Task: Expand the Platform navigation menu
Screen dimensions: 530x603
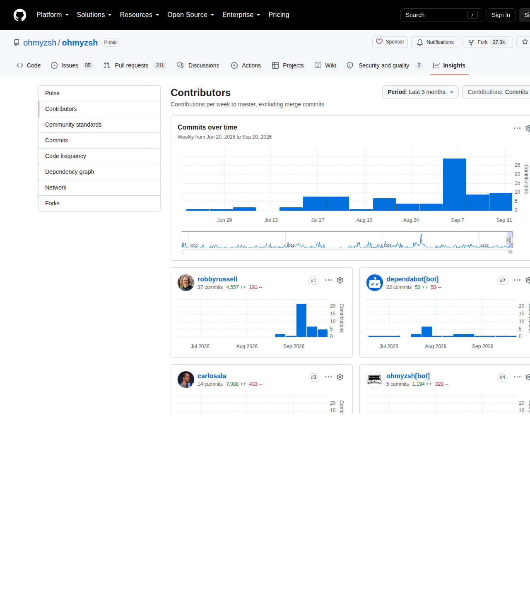Action: (53, 15)
